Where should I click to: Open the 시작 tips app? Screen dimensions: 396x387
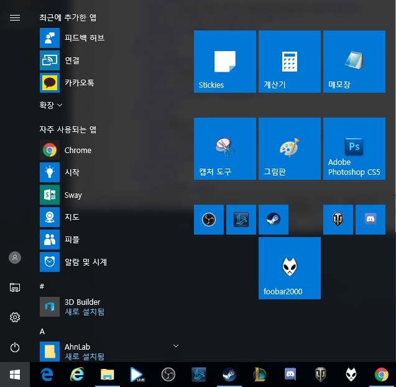pos(109,172)
